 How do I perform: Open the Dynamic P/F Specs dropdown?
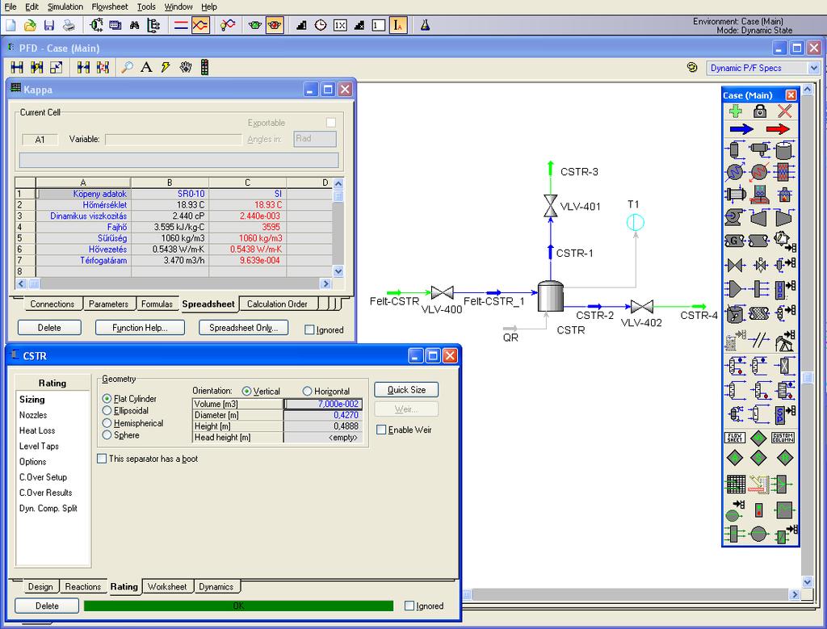coord(814,68)
